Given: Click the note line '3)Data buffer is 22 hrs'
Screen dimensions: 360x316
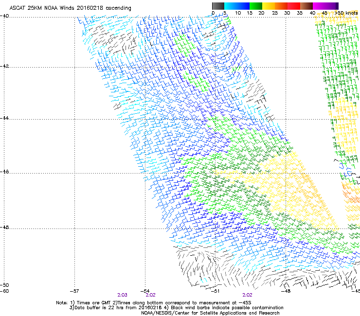Looking at the screenshot, I should 176,308.
